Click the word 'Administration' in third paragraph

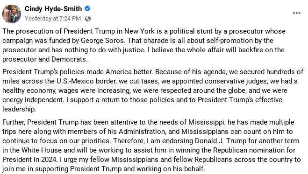coord(142,132)
